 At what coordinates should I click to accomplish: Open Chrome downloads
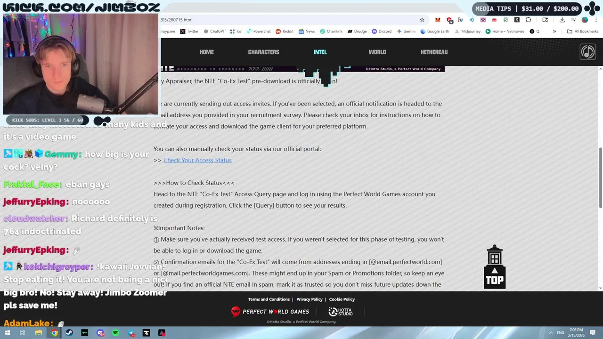pyautogui.click(x=562, y=20)
